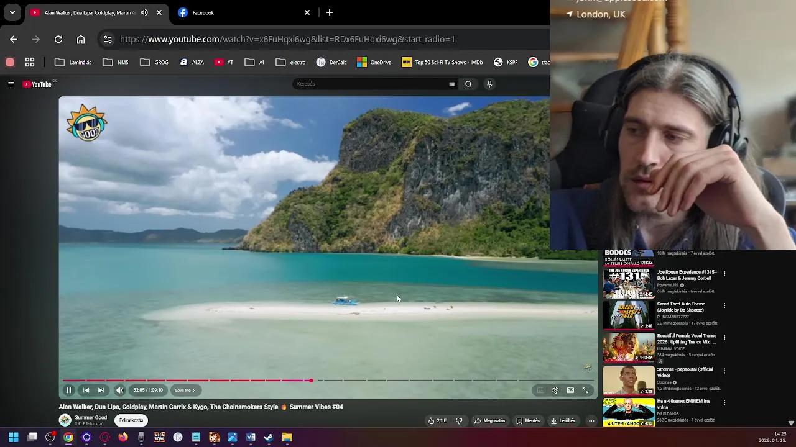
Task: Open the YouTube hamburger guide menu
Action: pyautogui.click(x=11, y=84)
